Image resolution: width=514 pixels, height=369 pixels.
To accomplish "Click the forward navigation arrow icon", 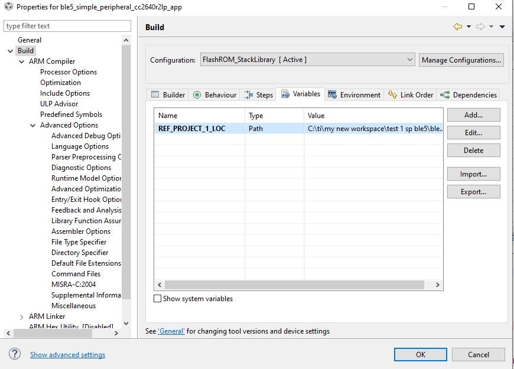I will (480, 27).
